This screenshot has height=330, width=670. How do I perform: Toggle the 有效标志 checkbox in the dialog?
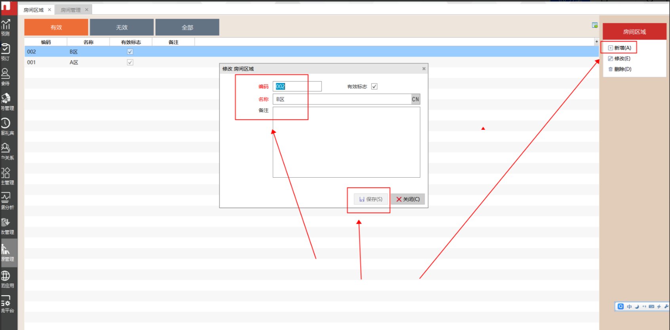tap(374, 86)
